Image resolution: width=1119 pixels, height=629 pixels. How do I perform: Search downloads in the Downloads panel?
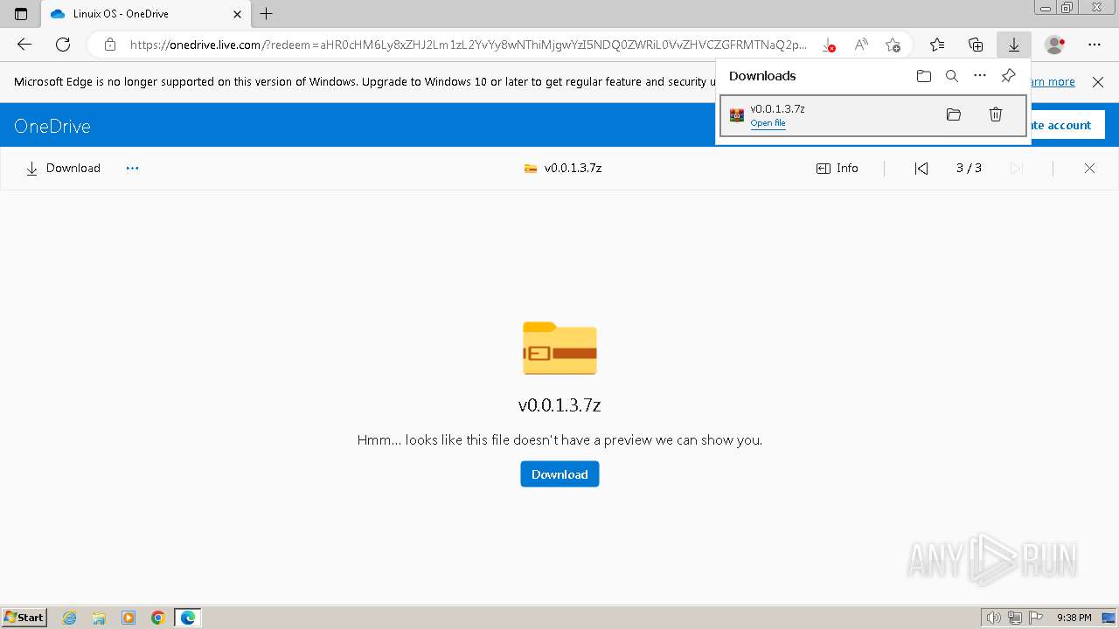click(x=952, y=76)
